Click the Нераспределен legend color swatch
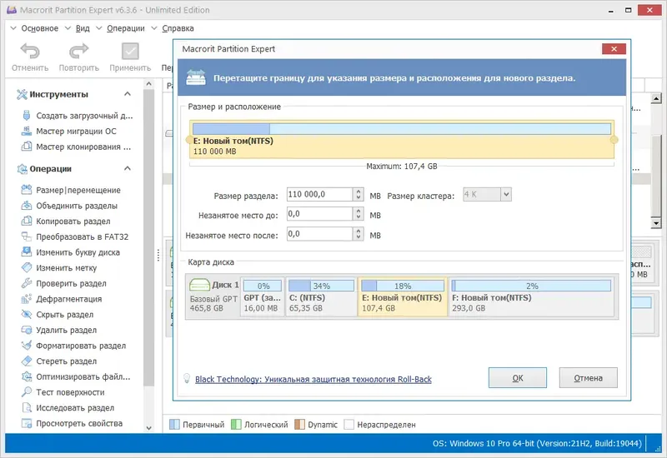667x458 pixels. click(349, 425)
